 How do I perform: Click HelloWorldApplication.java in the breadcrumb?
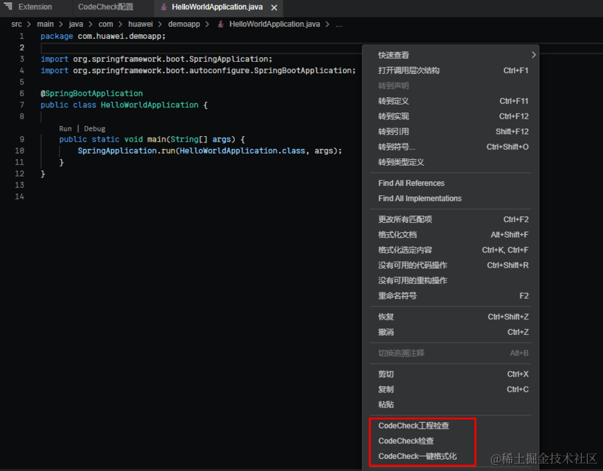(x=274, y=24)
